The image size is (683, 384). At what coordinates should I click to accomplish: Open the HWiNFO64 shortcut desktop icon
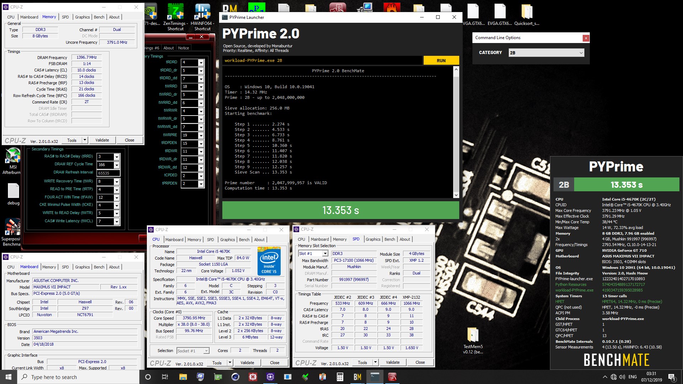tap(202, 17)
